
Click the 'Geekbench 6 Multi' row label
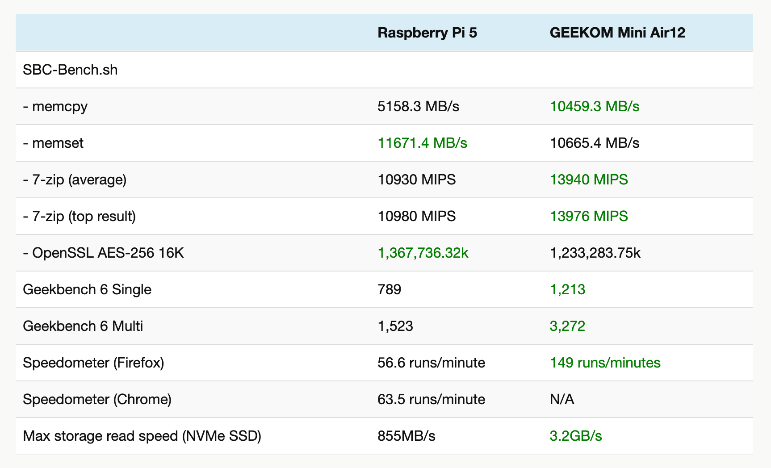(83, 326)
